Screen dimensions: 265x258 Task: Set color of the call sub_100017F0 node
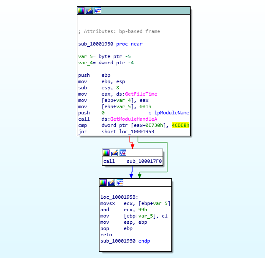pyautogui.click(x=106, y=153)
